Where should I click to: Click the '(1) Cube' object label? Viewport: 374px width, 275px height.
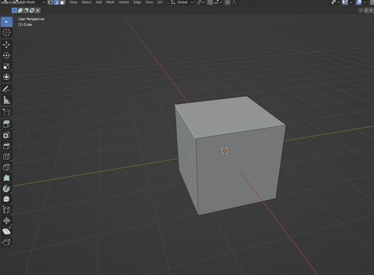(25, 24)
